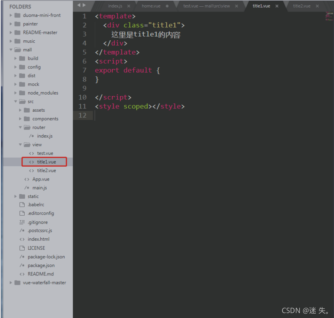Switch to the index.js tab
Viewport: 334px width, 318px height.
[x=115, y=6]
